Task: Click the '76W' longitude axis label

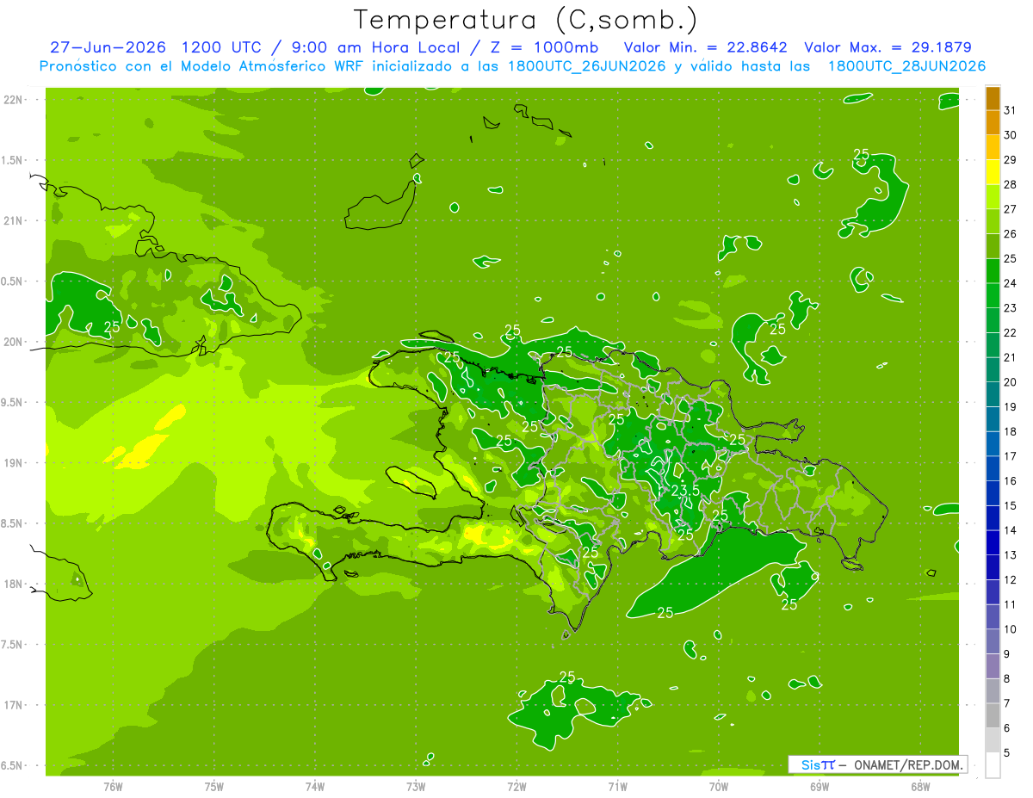Action: [x=113, y=787]
